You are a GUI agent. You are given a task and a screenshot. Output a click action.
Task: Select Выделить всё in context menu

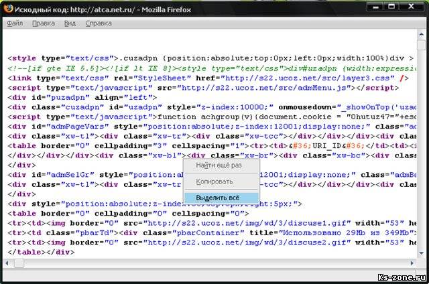pos(221,198)
